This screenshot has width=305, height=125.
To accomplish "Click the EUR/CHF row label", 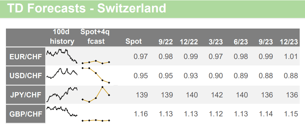I will pyautogui.click(x=26, y=56).
